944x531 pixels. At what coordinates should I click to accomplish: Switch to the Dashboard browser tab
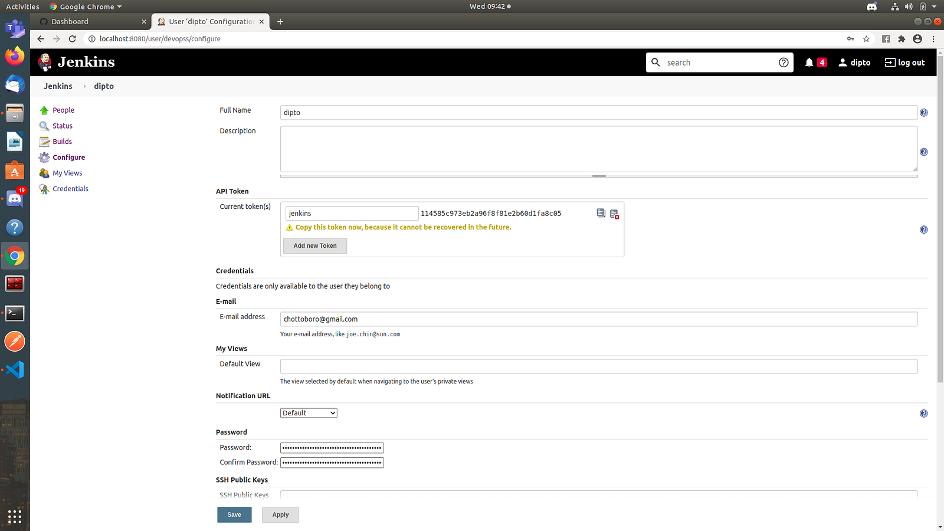coord(91,21)
